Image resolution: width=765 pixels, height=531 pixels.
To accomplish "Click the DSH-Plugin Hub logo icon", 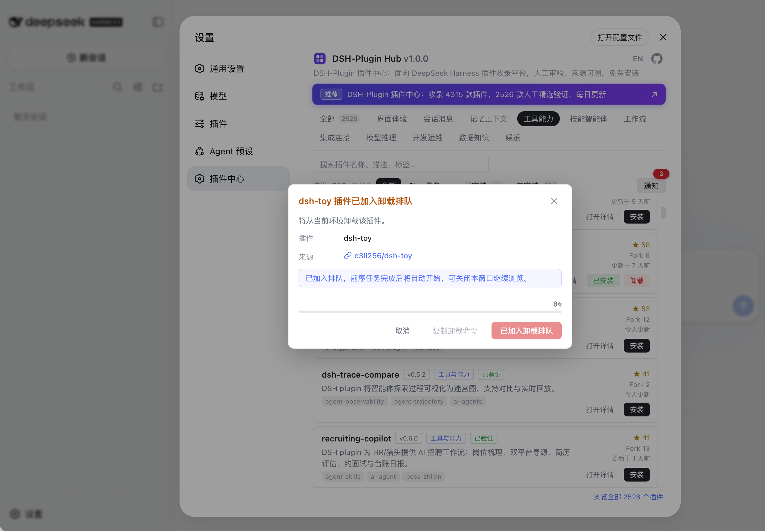I will coord(320,59).
